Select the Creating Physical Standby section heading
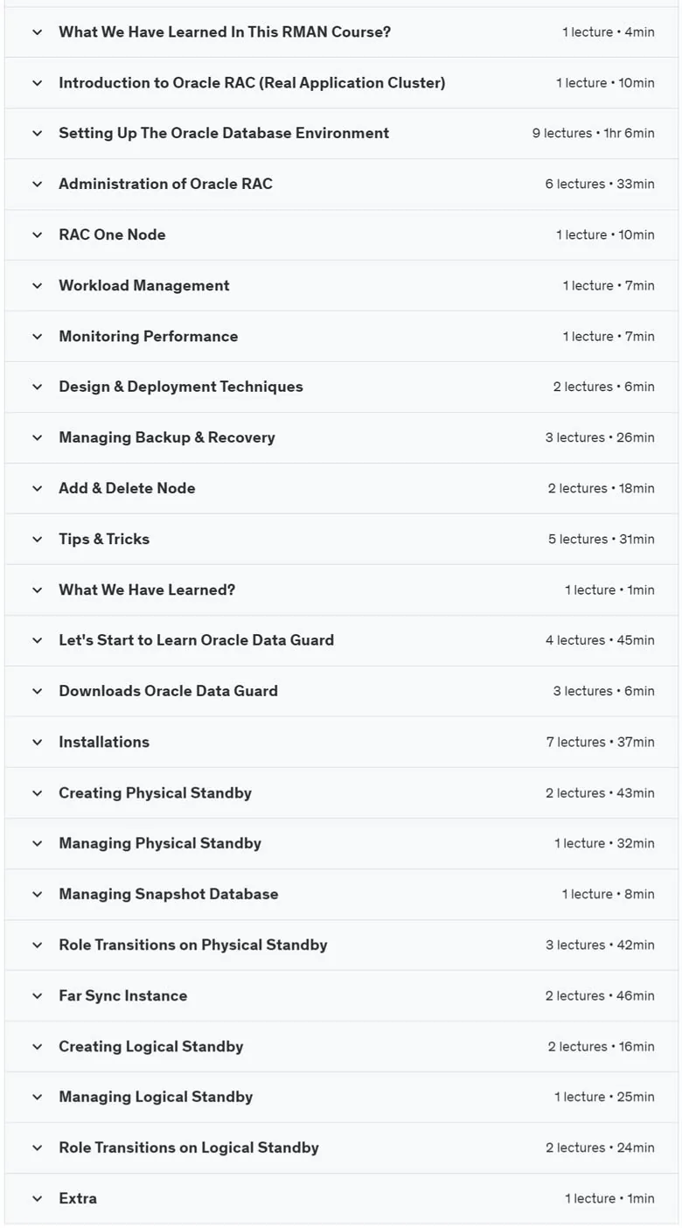The width and height of the screenshot is (682, 1228). [x=155, y=793]
